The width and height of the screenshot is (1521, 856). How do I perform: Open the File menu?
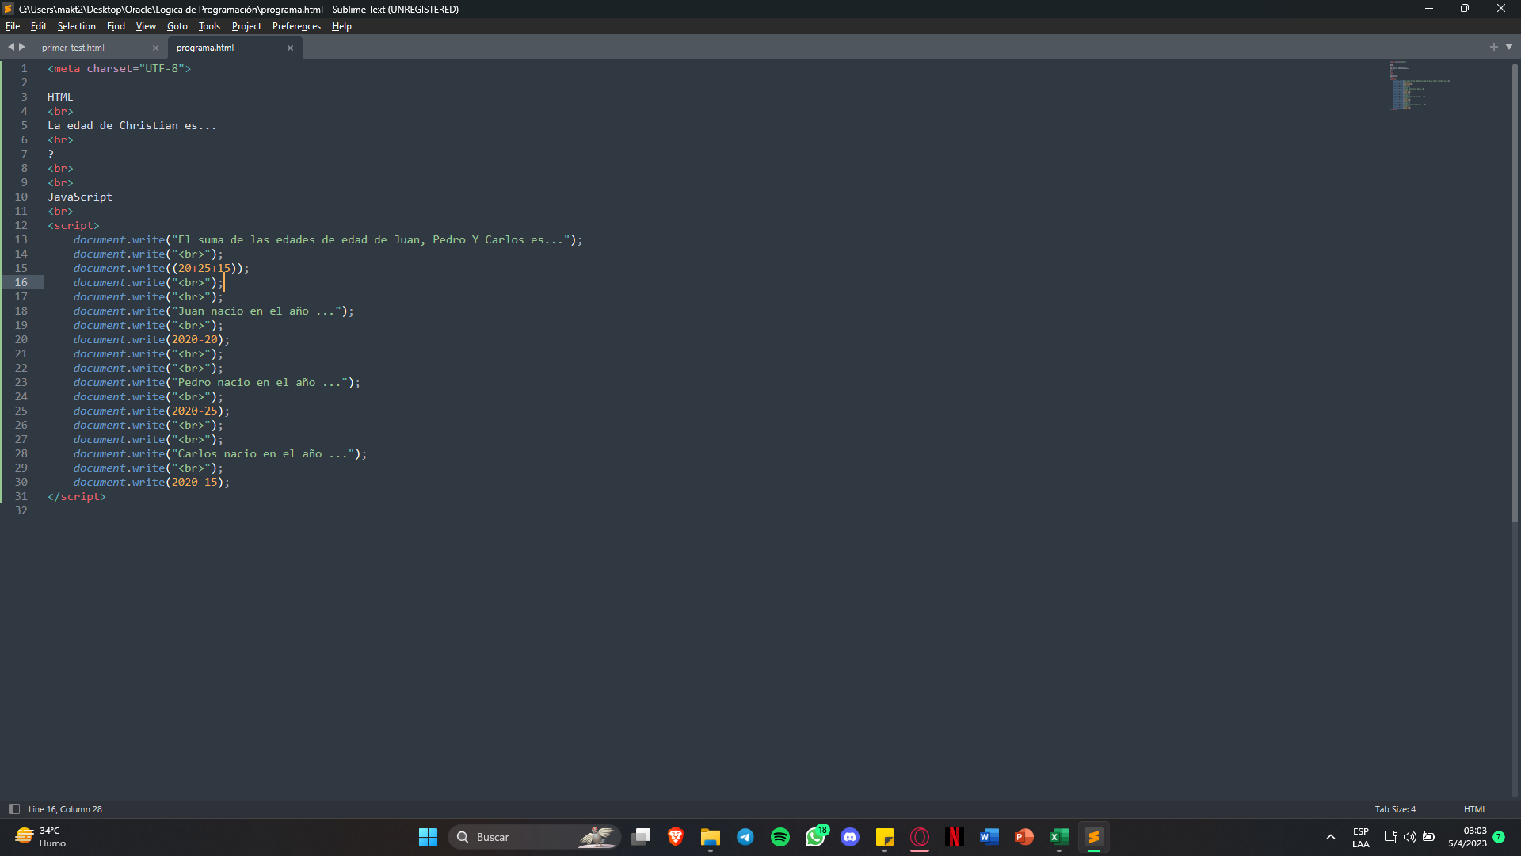coord(13,26)
